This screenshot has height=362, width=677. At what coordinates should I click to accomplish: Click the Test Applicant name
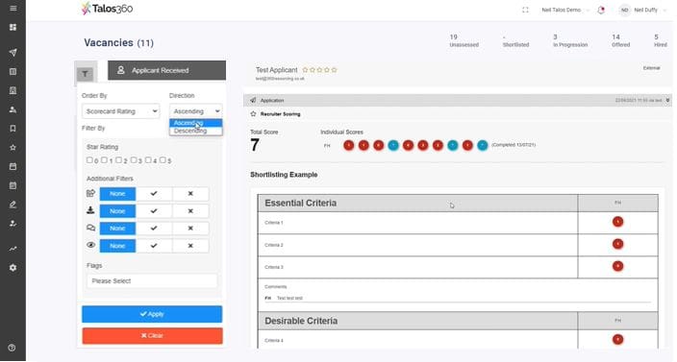click(x=276, y=70)
